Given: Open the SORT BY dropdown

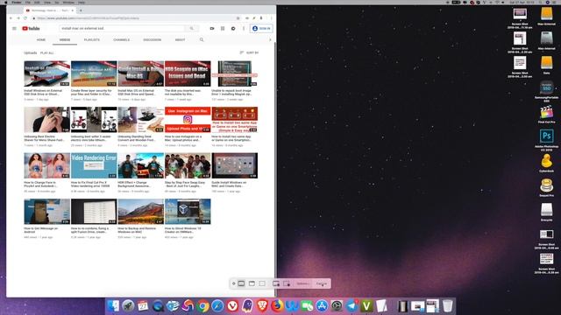Looking at the screenshot, I should (x=249, y=52).
